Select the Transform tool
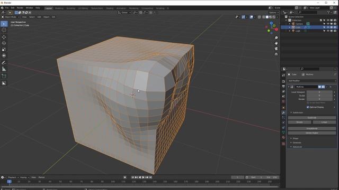339x190 pixels. pyautogui.click(x=4, y=56)
